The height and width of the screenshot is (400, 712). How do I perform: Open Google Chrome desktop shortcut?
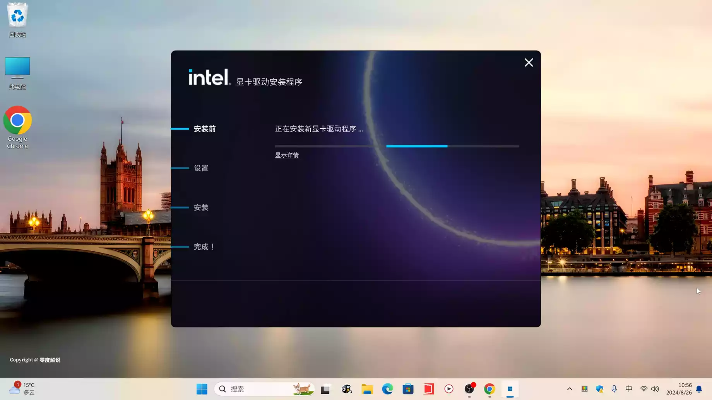[17, 127]
